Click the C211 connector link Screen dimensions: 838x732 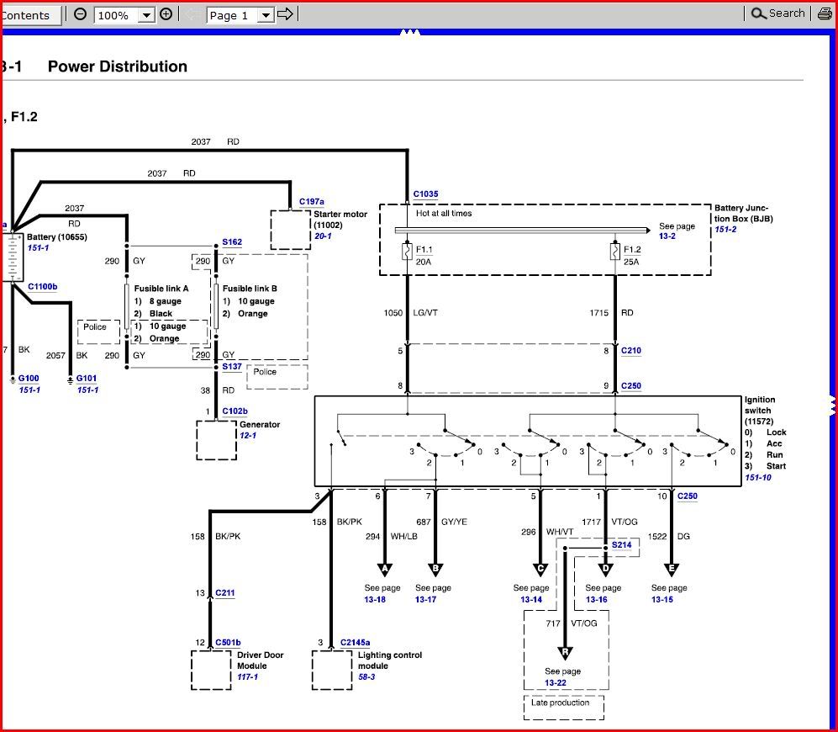224,593
